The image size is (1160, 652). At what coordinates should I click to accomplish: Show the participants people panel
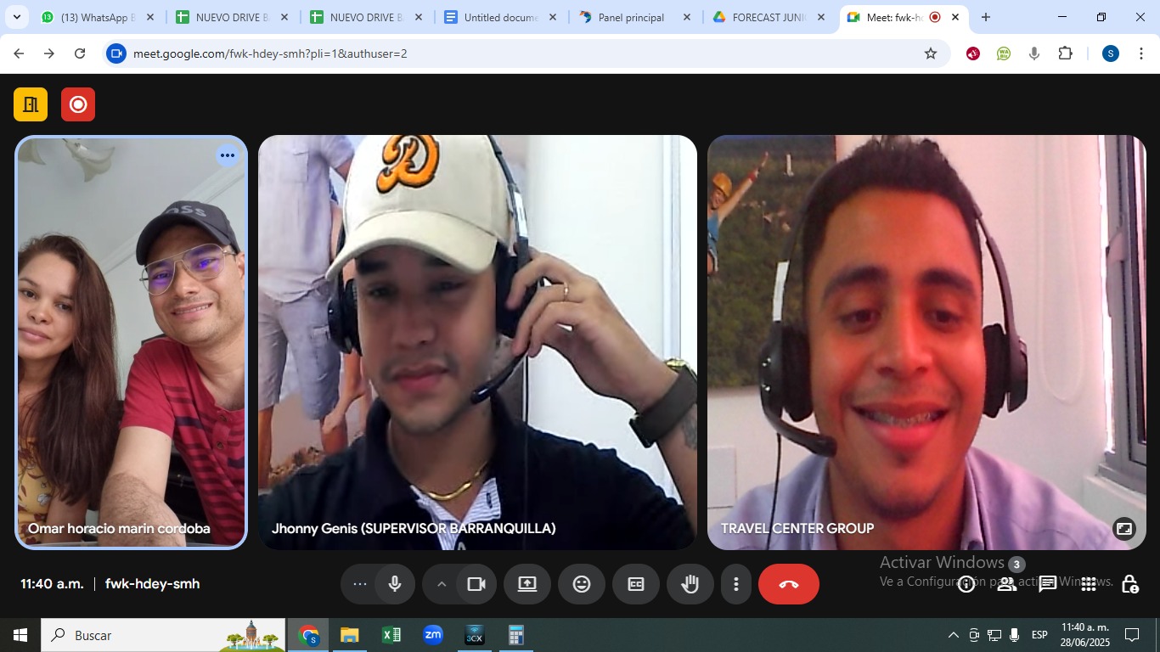[1007, 584]
